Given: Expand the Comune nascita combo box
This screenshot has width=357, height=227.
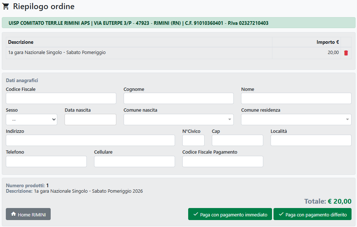Looking at the screenshot, I should tap(178, 120).
